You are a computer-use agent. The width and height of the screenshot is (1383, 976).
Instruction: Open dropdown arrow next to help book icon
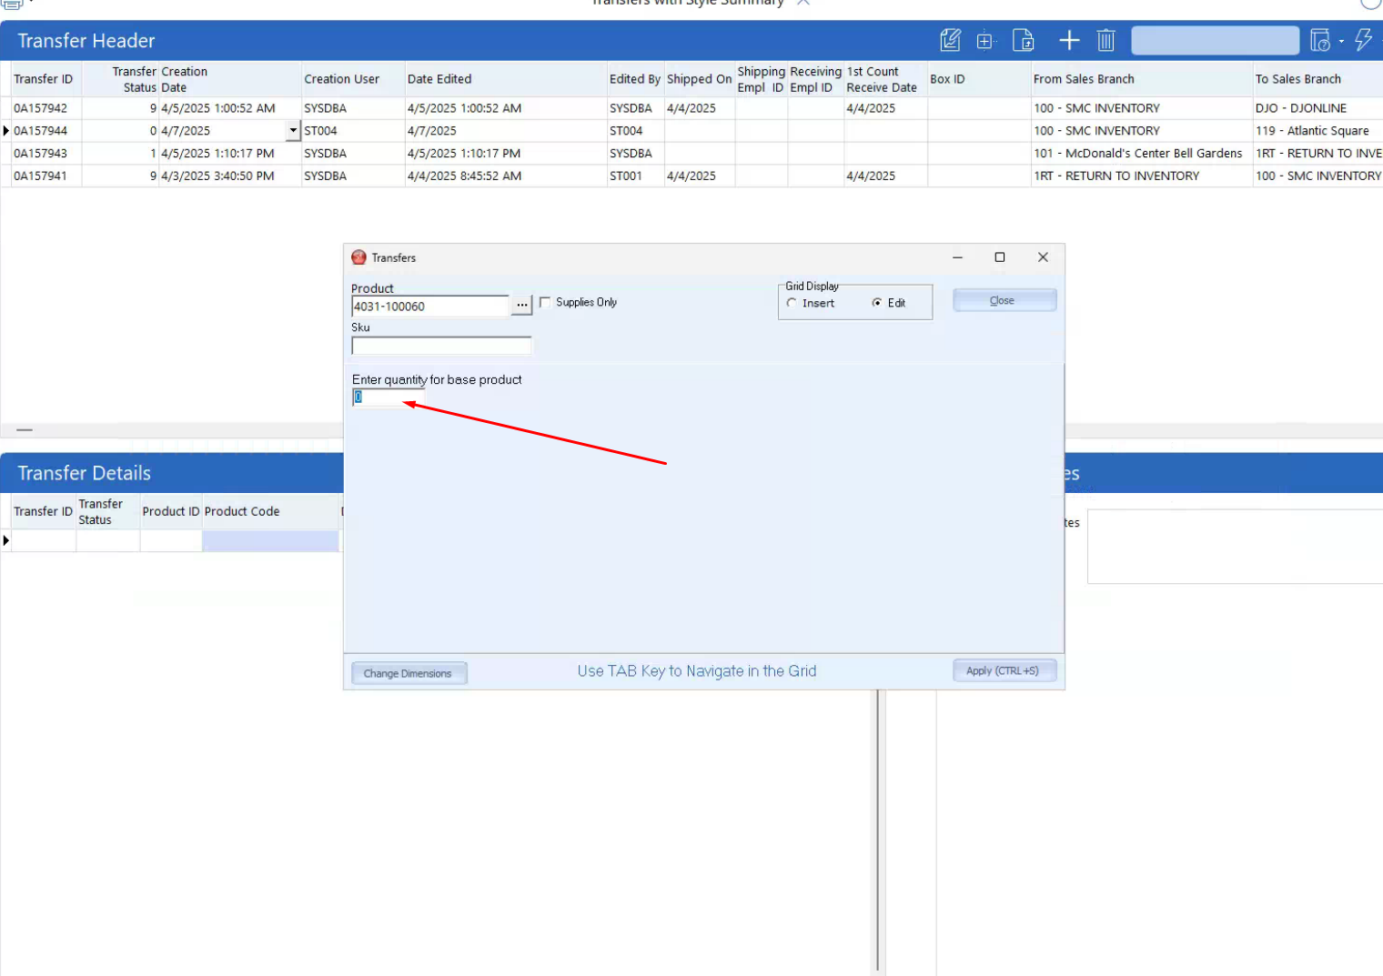[x=1341, y=42]
